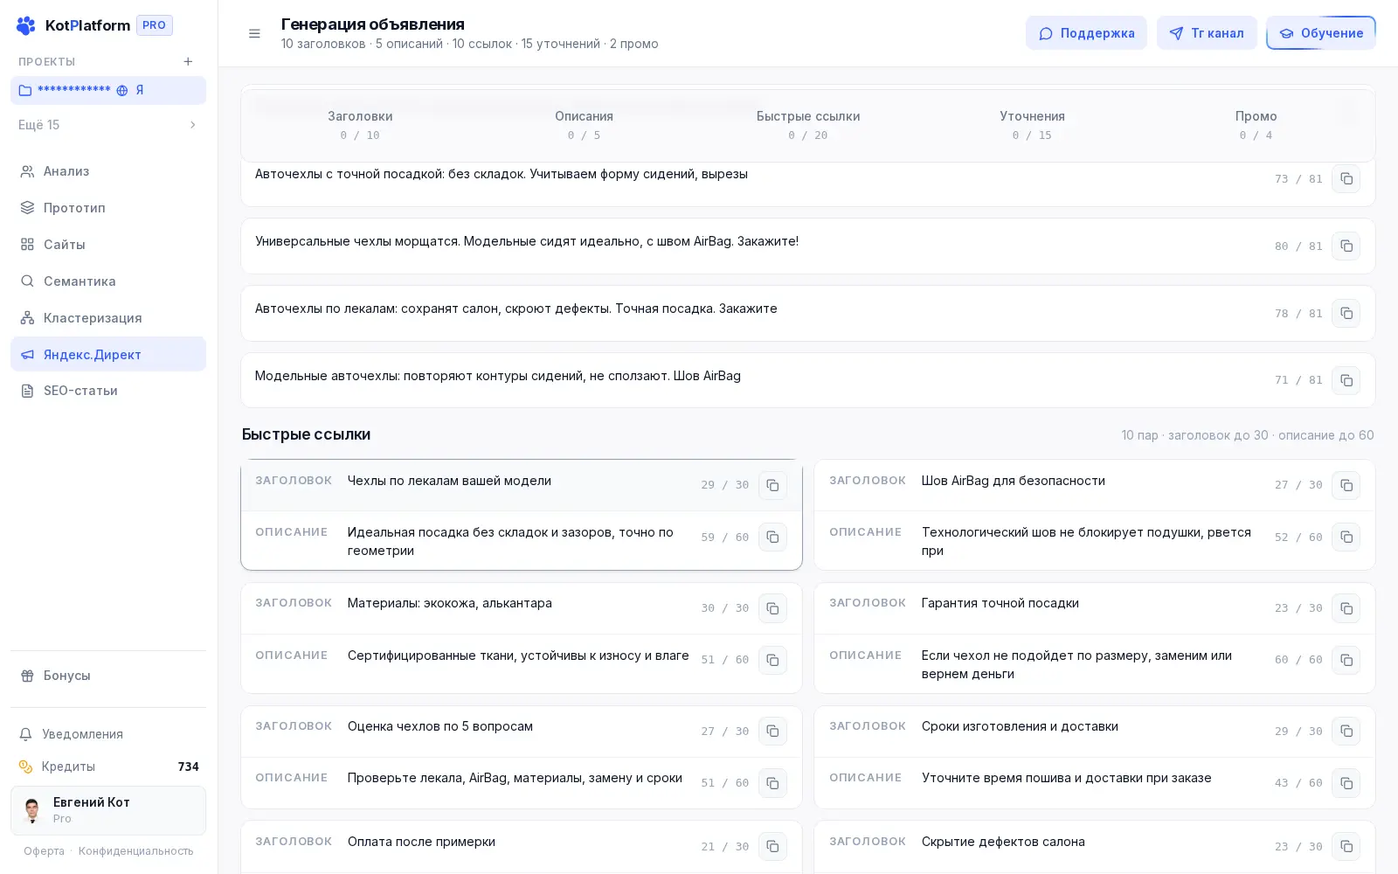Screen dimensions: 1398x874
Task: Open Кластеризация section
Action: pos(108,318)
